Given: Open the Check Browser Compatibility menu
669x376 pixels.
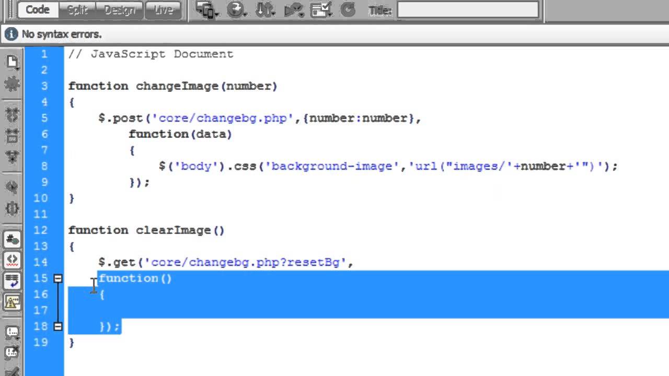Looking at the screenshot, I should [321, 10].
